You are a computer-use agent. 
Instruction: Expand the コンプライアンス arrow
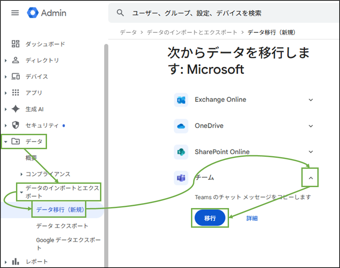pyautogui.click(x=21, y=174)
